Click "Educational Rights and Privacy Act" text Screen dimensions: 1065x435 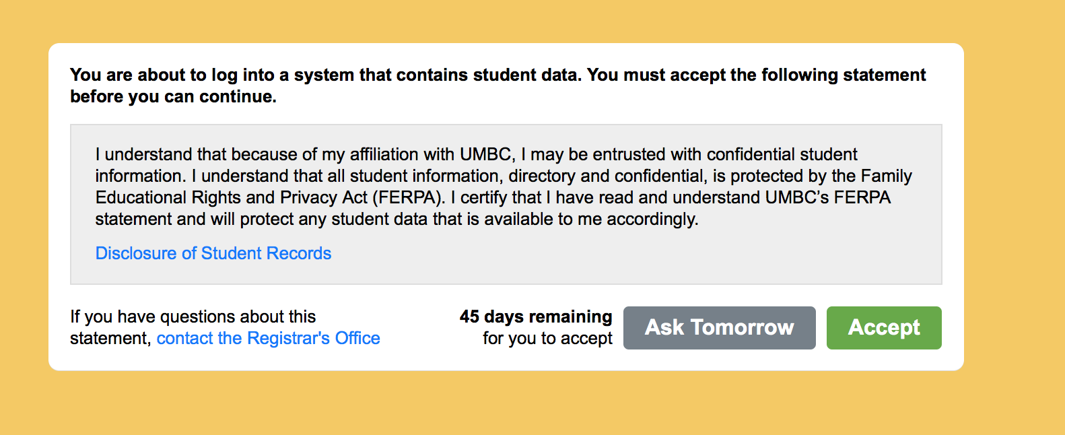pyautogui.click(x=231, y=197)
